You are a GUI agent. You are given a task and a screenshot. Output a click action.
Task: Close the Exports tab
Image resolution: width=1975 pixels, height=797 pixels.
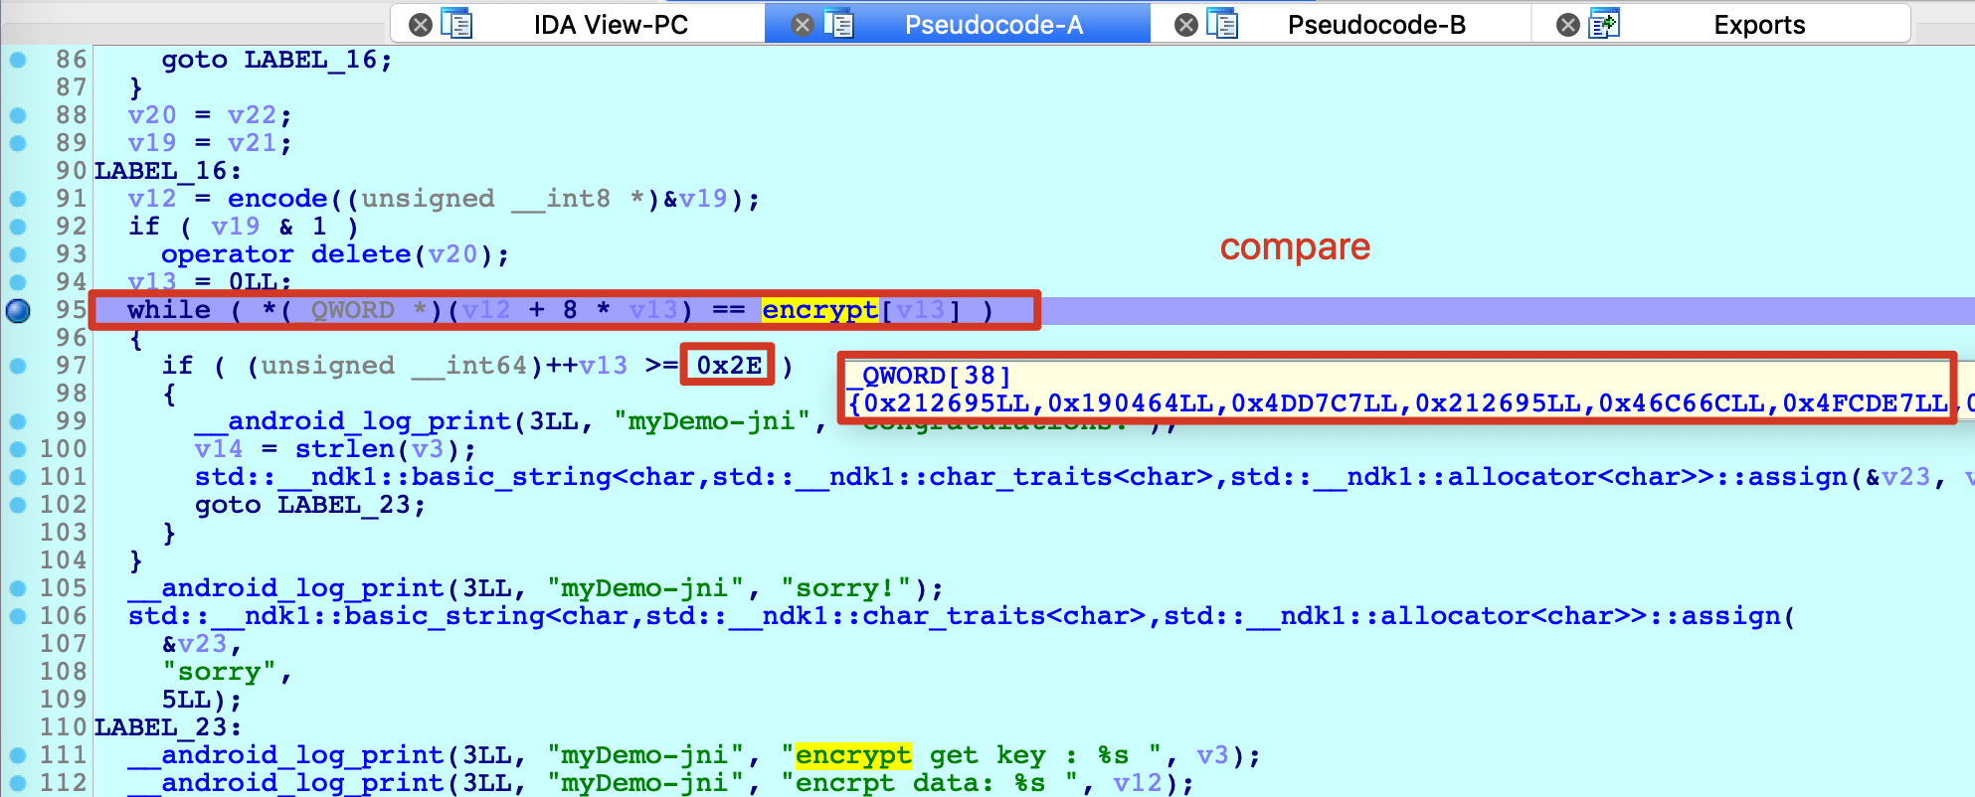tap(1568, 25)
